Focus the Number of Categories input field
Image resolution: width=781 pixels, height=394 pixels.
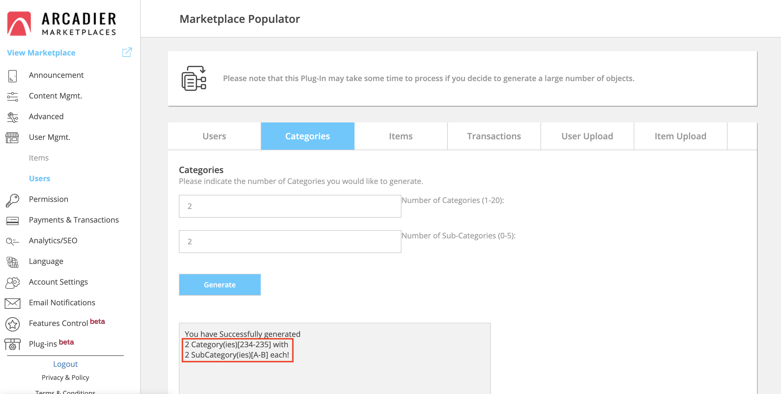click(290, 206)
